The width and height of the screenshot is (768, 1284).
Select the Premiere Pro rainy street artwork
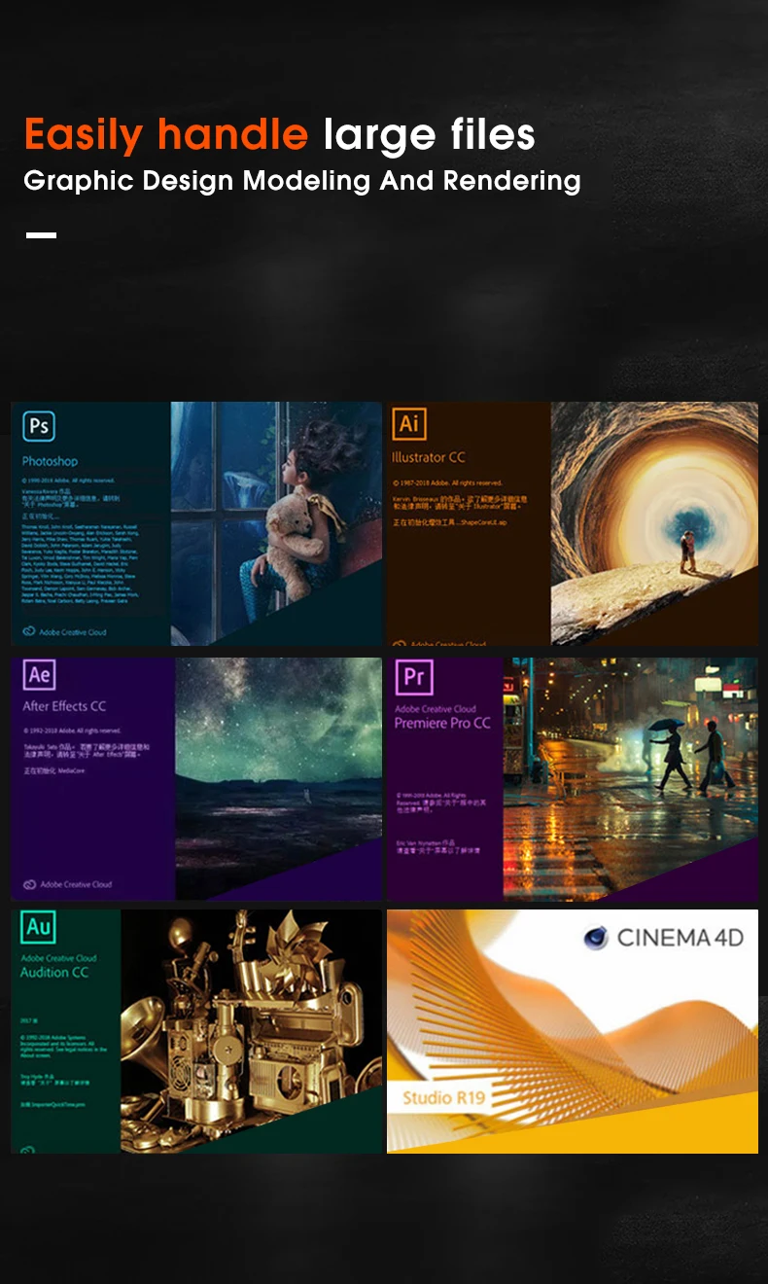(x=630, y=778)
